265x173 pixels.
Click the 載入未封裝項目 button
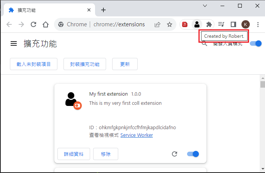coord(33,64)
